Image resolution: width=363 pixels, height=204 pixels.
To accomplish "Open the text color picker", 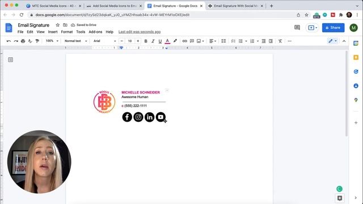I will [167, 41].
